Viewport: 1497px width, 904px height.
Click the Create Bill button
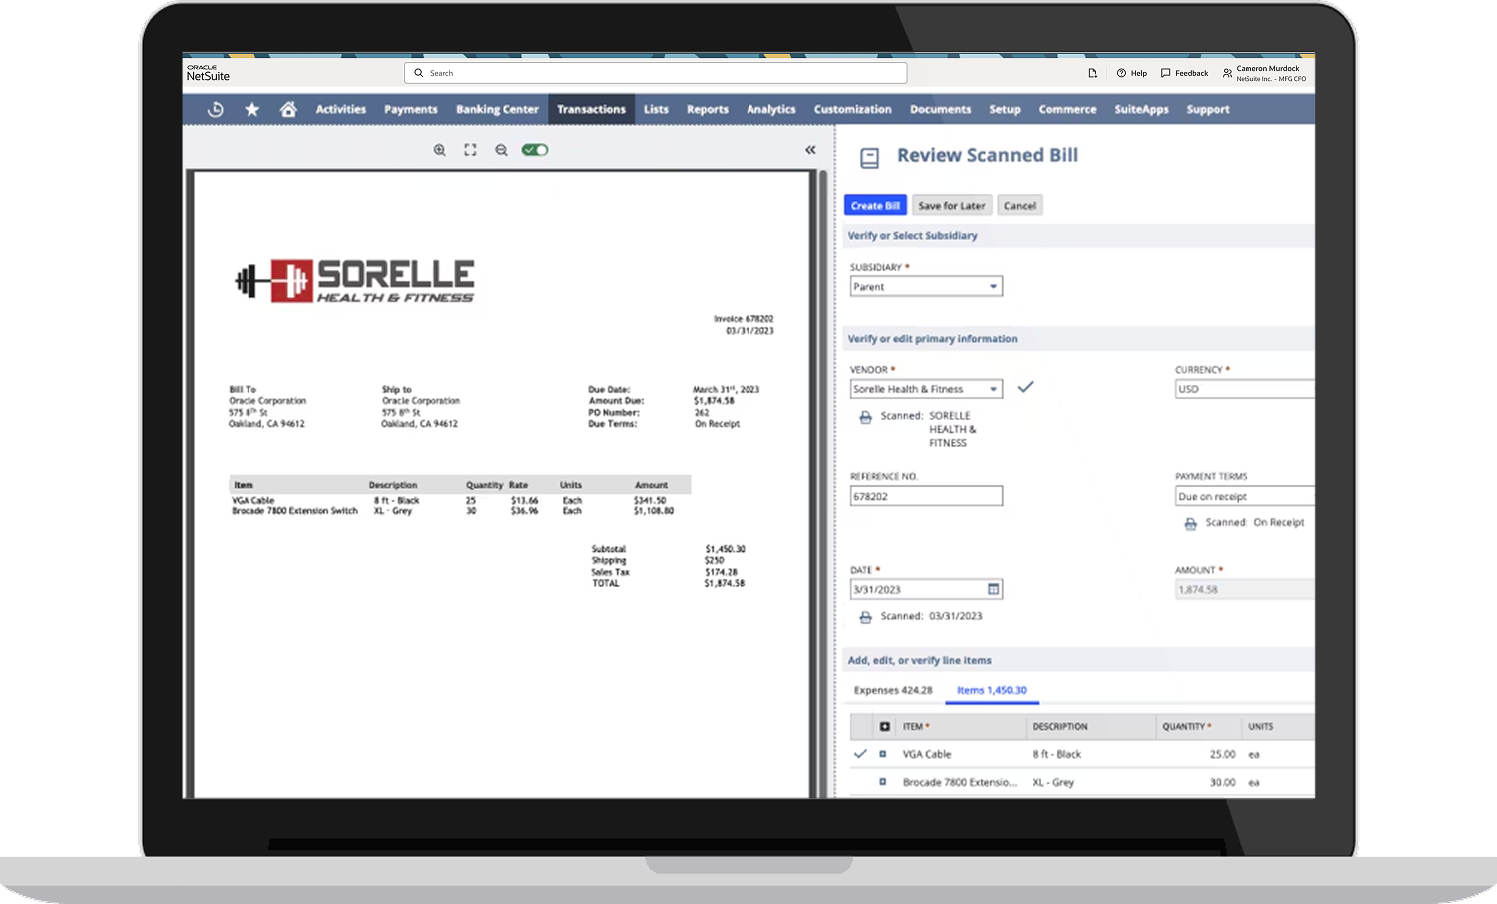875,205
